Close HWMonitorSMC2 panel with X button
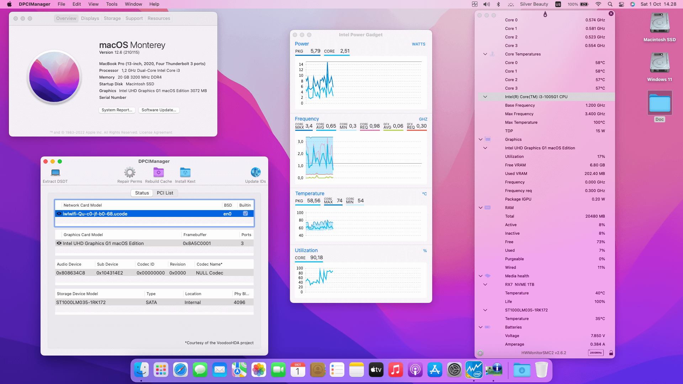Image resolution: width=683 pixels, height=384 pixels. [611, 14]
